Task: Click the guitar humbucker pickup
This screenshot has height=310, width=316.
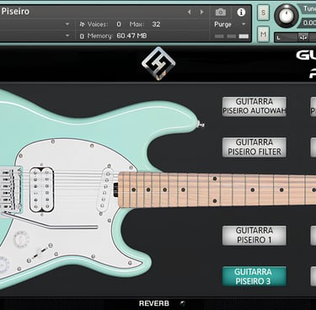Action: (x=41, y=190)
